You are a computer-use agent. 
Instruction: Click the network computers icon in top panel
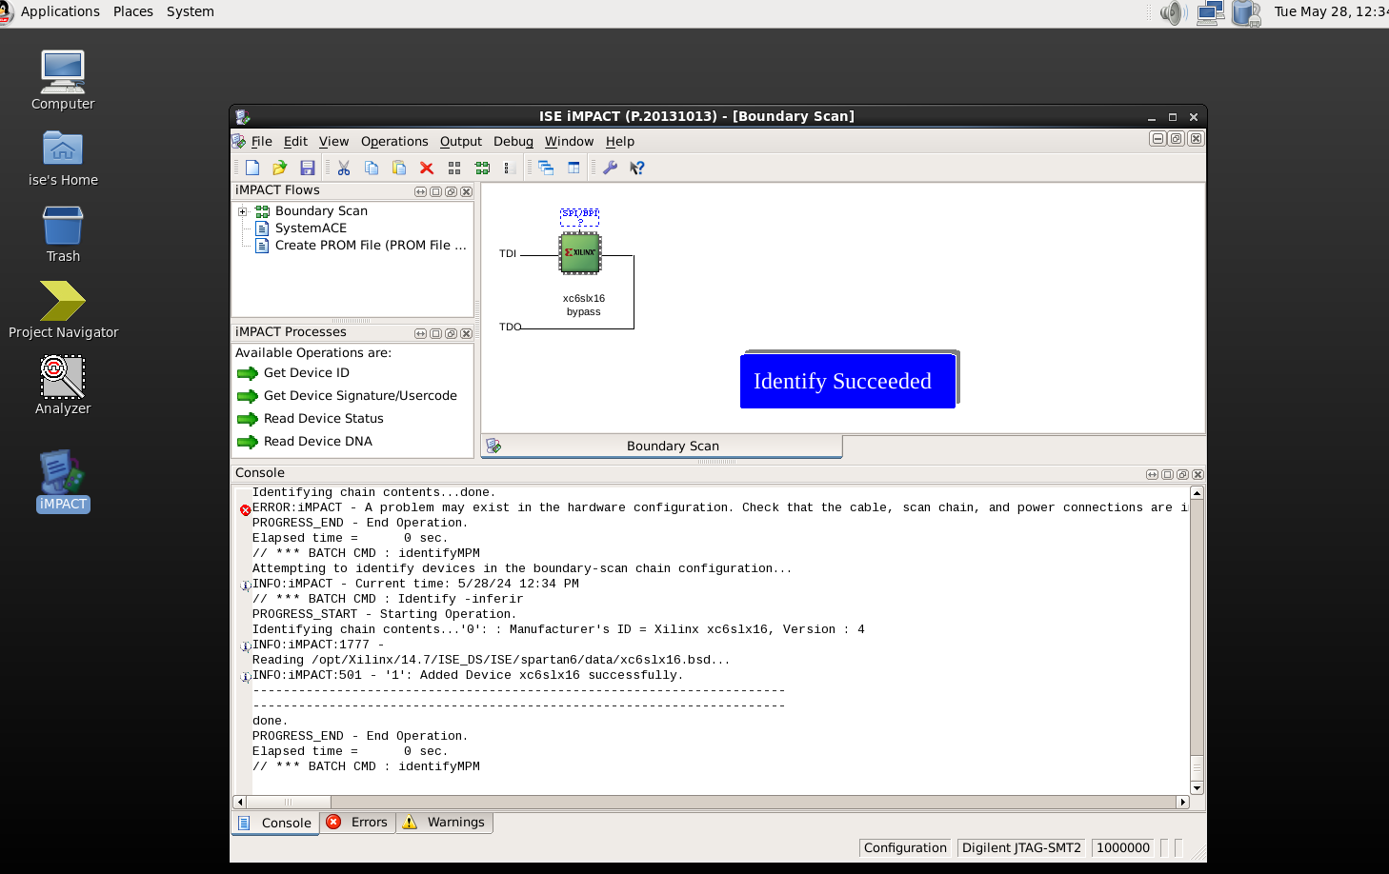(x=1210, y=12)
